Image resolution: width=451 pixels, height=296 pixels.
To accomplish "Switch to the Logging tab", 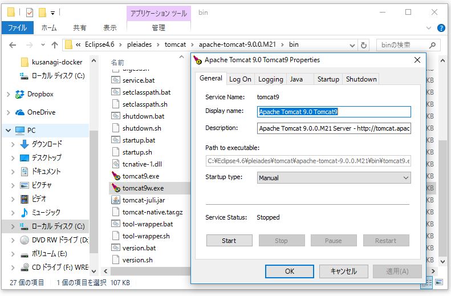I will pos(270,79).
